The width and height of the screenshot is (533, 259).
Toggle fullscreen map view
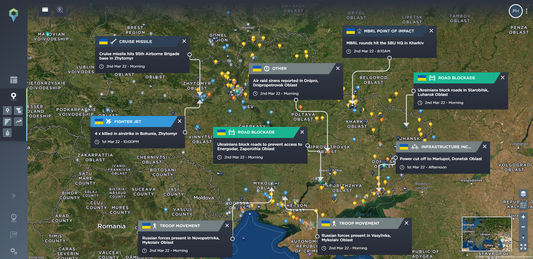tap(523, 247)
